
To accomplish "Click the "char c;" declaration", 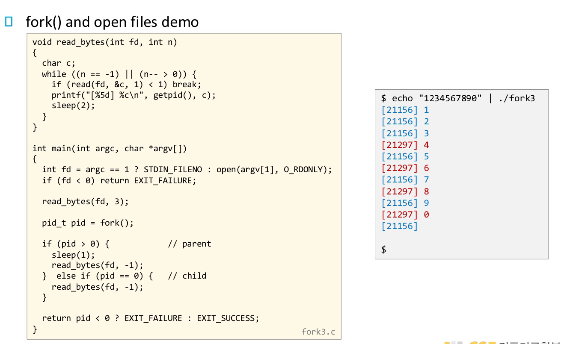I will coord(59,63).
